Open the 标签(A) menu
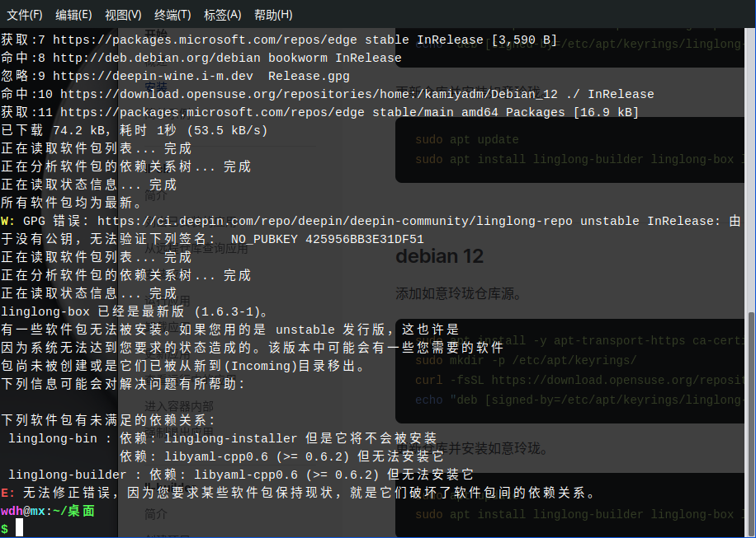Viewport: 756px width, 538px height. [222, 15]
